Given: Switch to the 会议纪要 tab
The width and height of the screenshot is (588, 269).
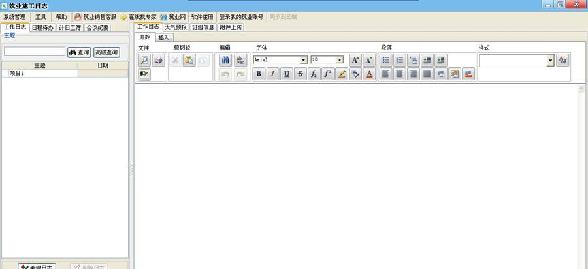Looking at the screenshot, I should pyautogui.click(x=97, y=27).
